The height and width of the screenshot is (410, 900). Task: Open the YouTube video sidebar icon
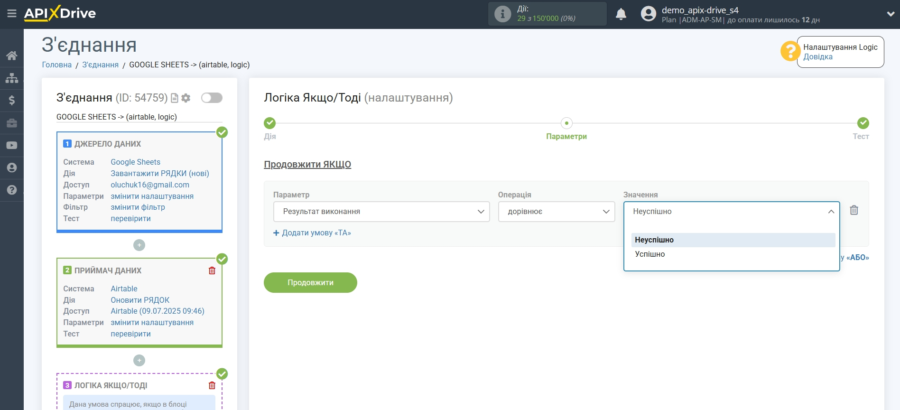(x=12, y=145)
